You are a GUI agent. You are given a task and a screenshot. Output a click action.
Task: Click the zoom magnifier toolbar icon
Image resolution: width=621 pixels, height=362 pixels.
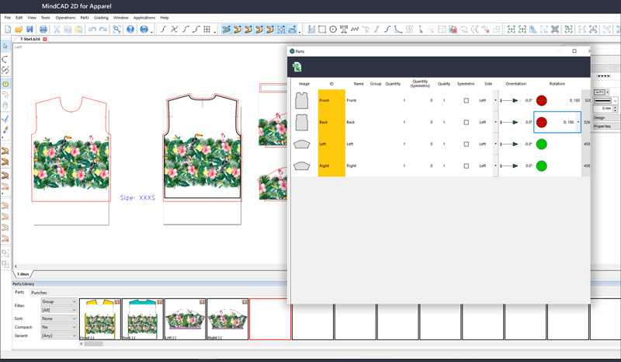117,29
